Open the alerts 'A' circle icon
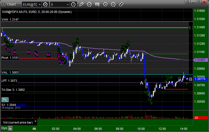The width and height of the screenshot is (209, 132). pos(113,5)
